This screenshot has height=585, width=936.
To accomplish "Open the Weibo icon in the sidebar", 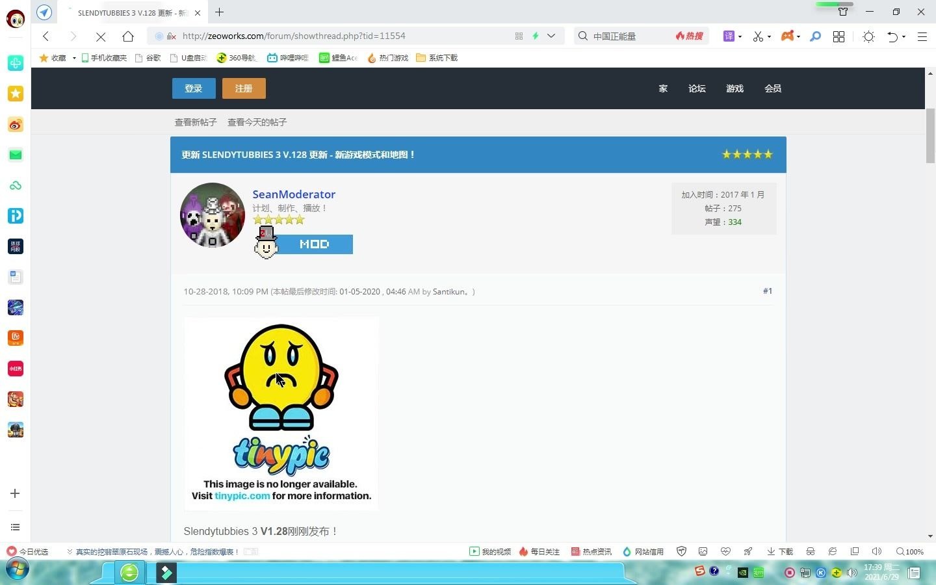I will point(16,124).
